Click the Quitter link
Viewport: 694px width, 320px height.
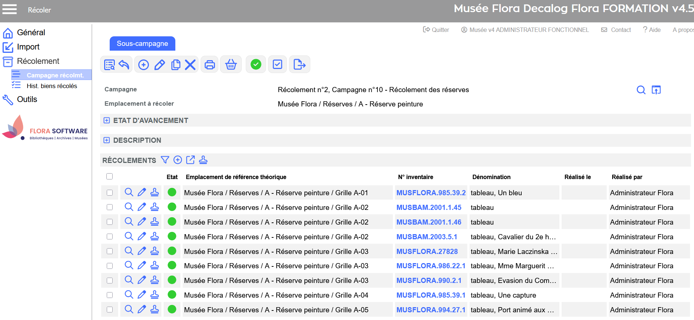coord(436,30)
